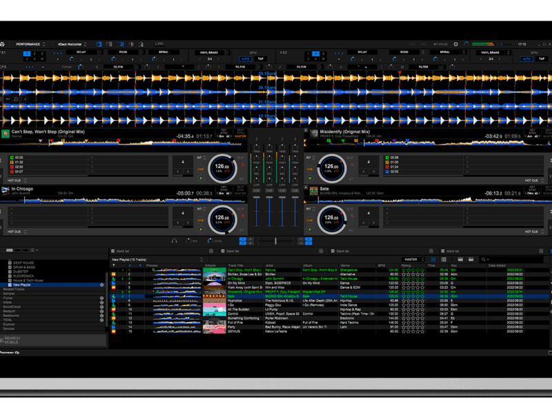Image resolution: width=552 pixels, height=414 pixels.
Task: Click the rekordbox logo icon at top left
Action: point(3,44)
